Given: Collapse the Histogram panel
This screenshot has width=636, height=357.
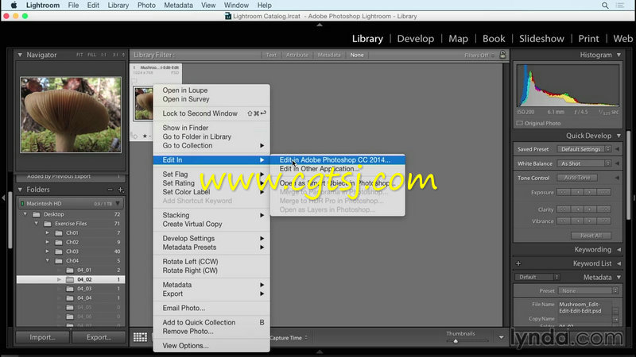Looking at the screenshot, I should 619,55.
